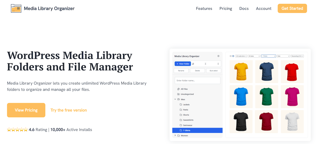Select the bright red t-shirt thumbnail

coord(292,71)
